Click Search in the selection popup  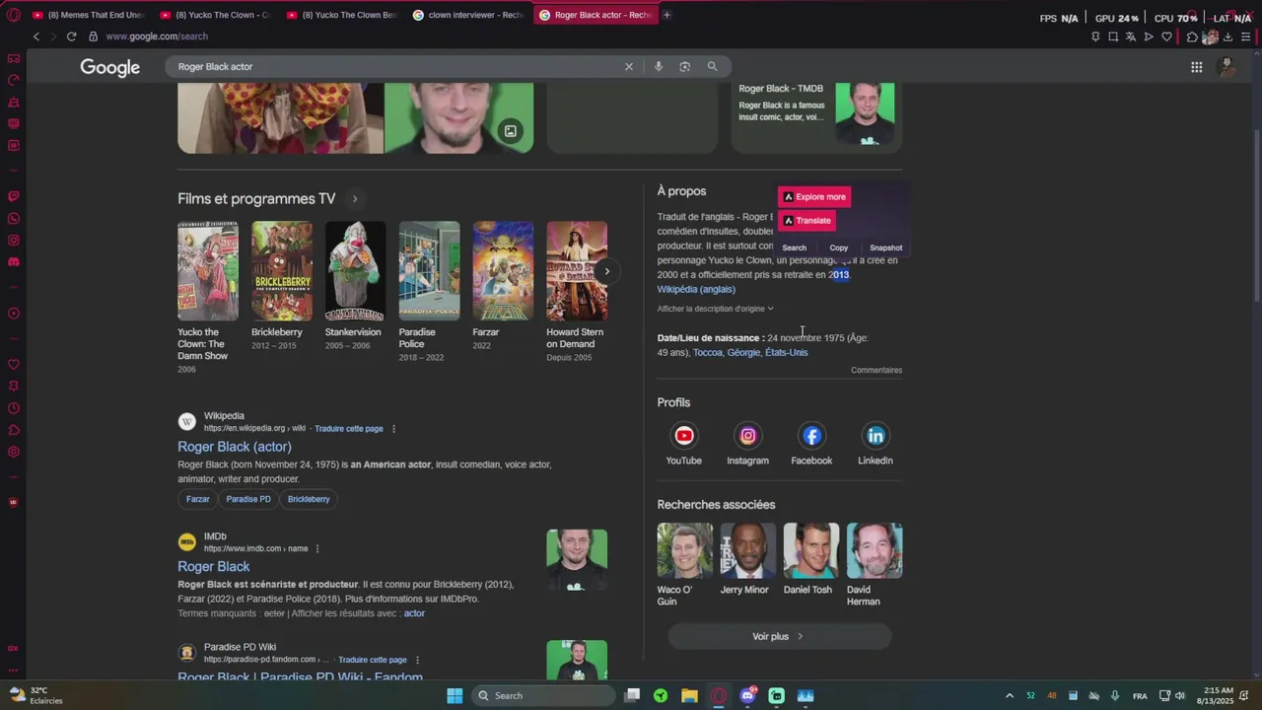click(794, 248)
